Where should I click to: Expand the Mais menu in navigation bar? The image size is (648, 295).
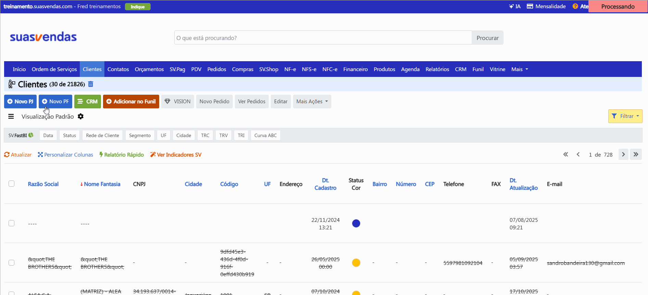tap(520, 69)
